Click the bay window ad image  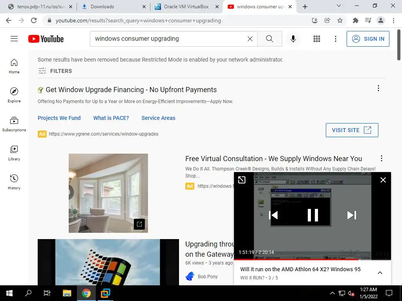[x=108, y=193]
